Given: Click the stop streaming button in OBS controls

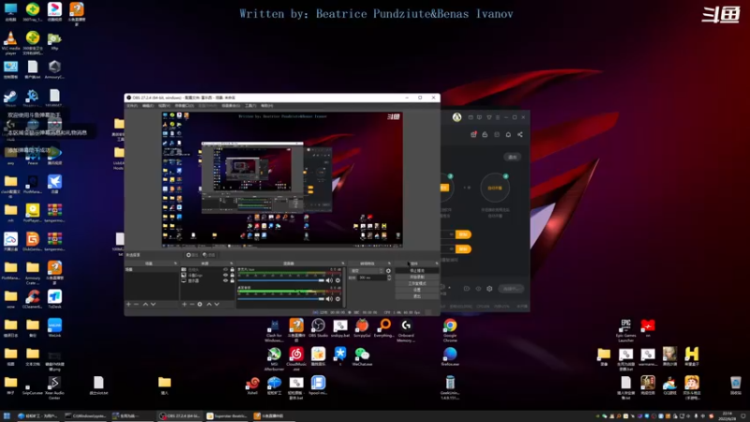Looking at the screenshot, I should point(417,271).
